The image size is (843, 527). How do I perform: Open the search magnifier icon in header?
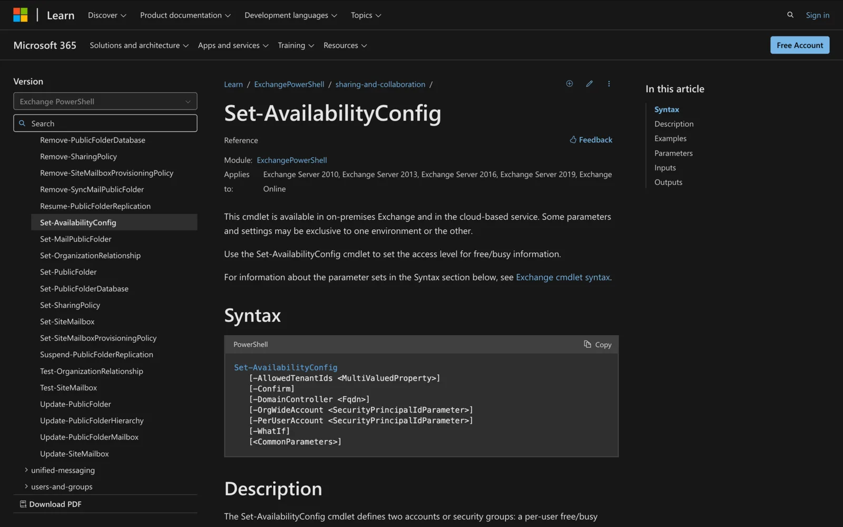790,15
